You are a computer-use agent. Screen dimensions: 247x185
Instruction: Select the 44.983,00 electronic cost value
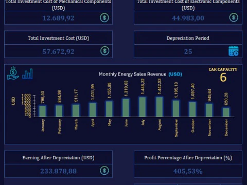pos(188,18)
